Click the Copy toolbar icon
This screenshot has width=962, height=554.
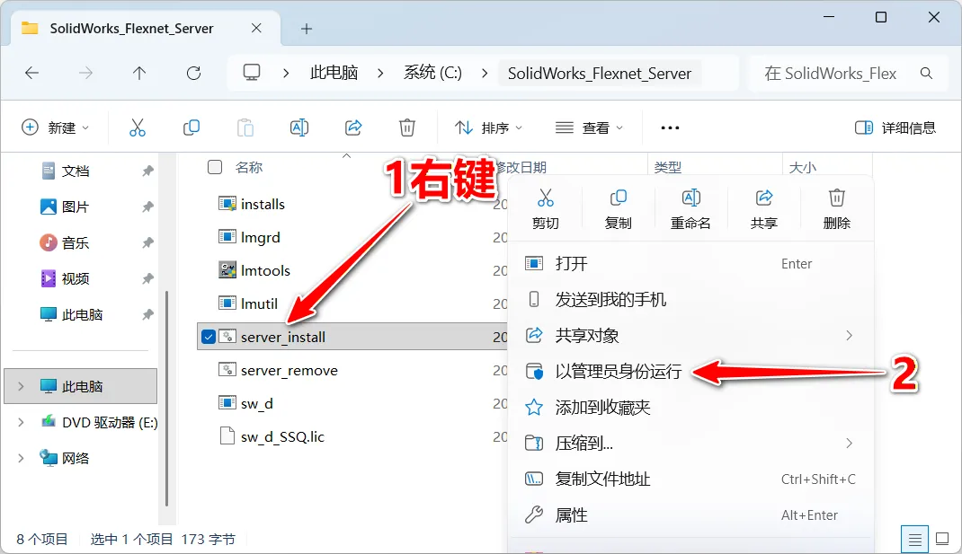click(x=192, y=128)
